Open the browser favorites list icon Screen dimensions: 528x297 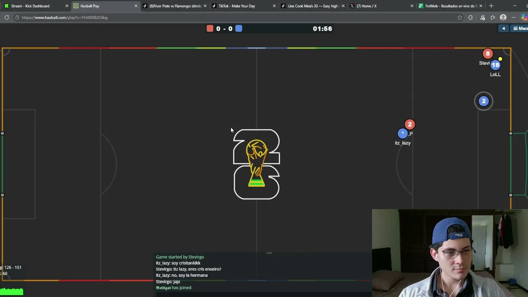493,17
